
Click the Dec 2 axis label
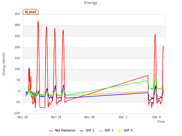coord(123,117)
